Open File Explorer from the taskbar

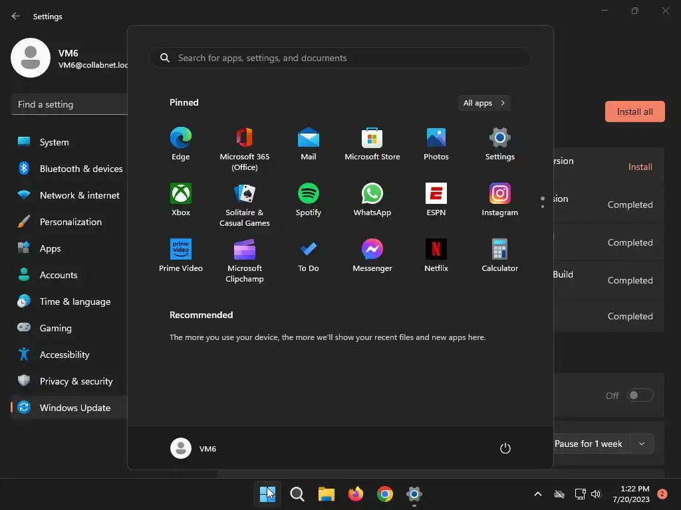[326, 494]
